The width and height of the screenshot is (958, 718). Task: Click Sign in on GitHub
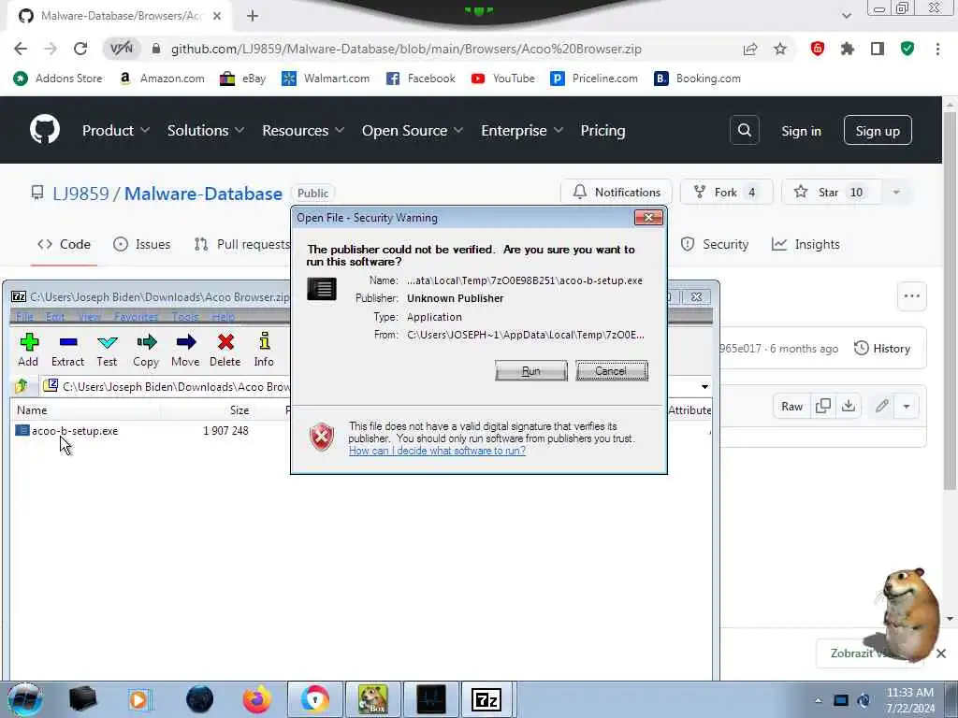click(x=801, y=131)
